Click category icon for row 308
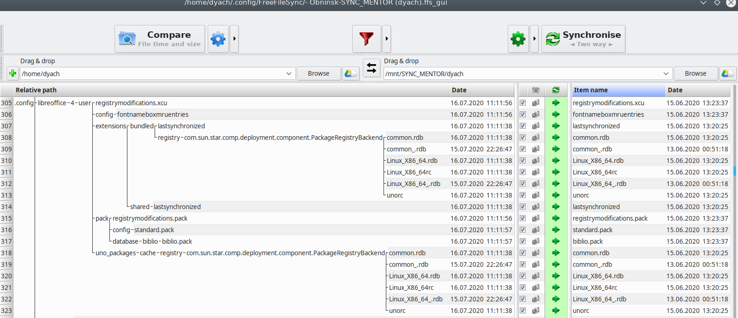The image size is (738, 318). click(x=535, y=138)
